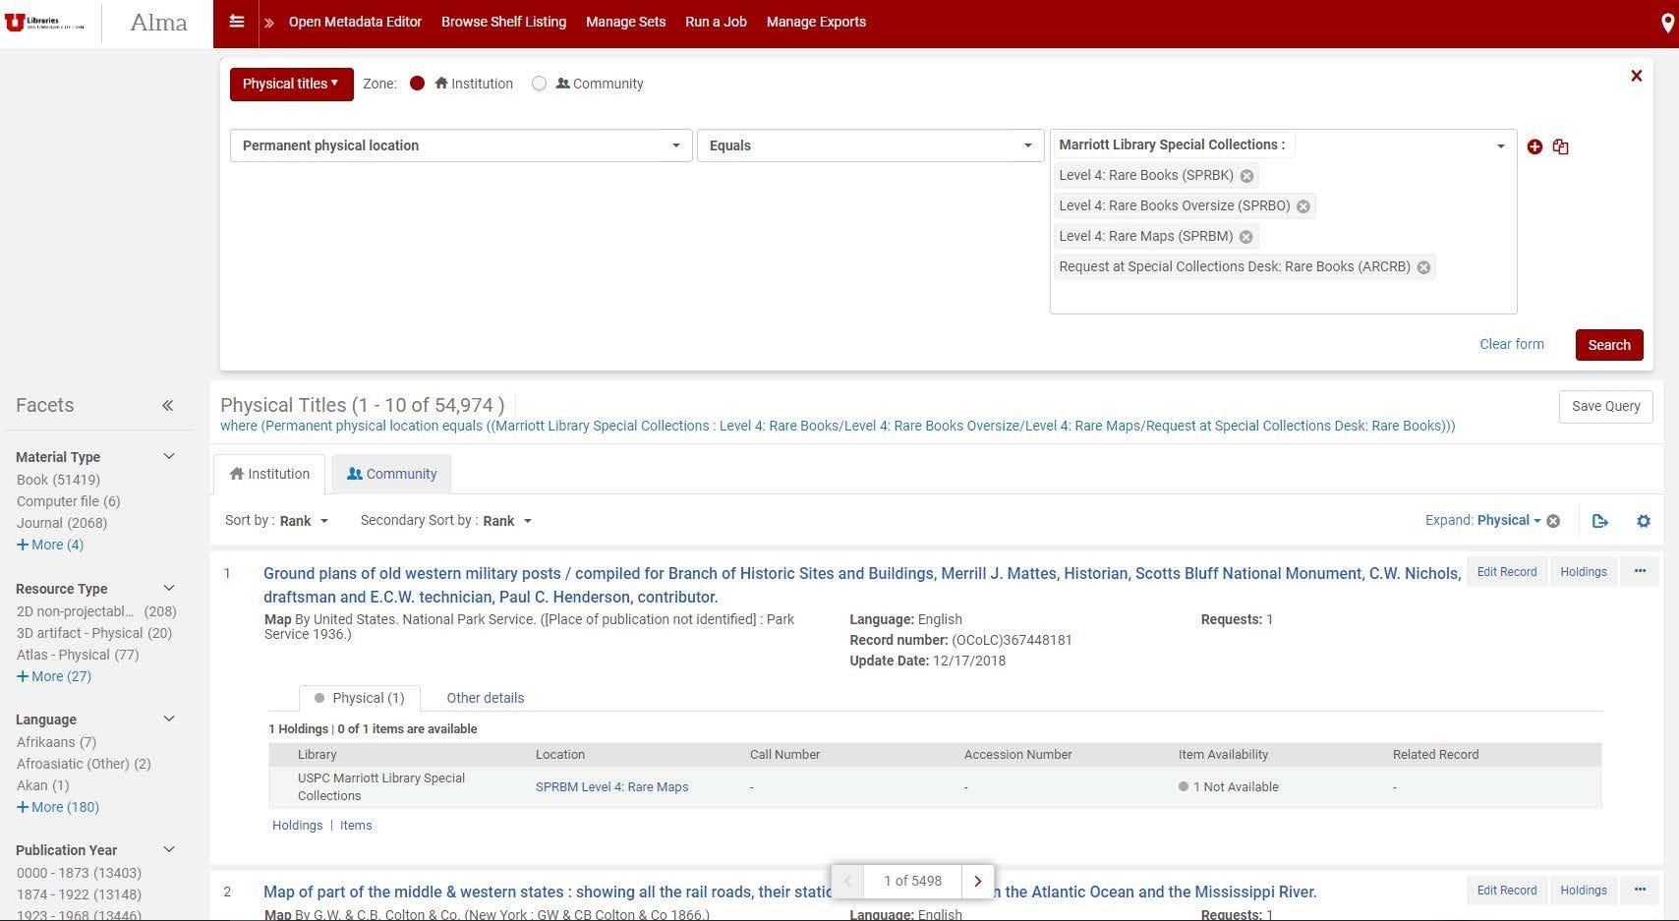The width and height of the screenshot is (1679, 921).
Task: Click the University Libraries logo
Action: (x=44, y=22)
